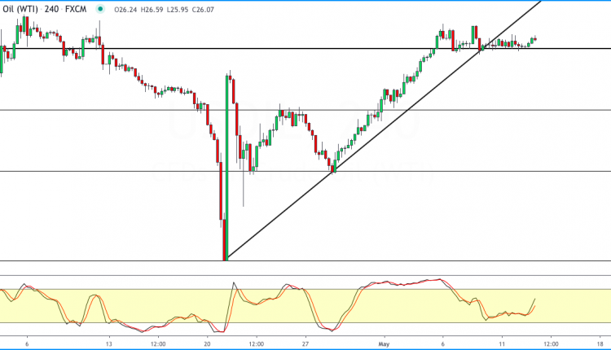Click the 11 date label on the time axis
The width and height of the screenshot is (611, 350).
[x=502, y=344]
